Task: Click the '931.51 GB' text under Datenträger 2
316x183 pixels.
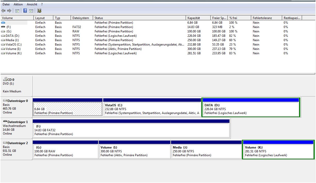Action: (9, 151)
